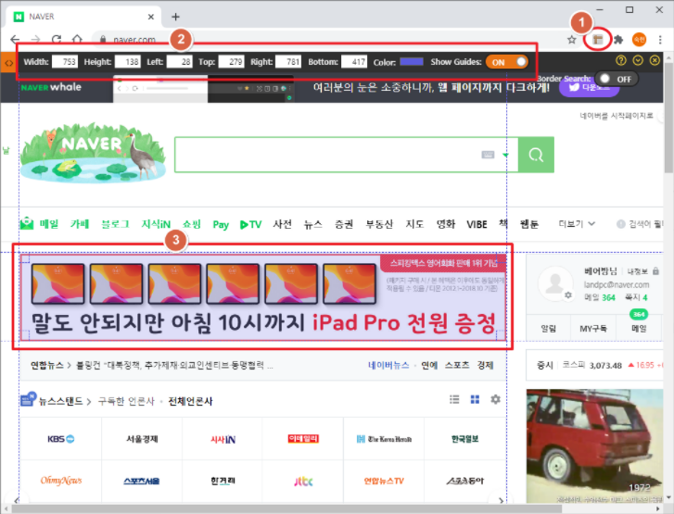Open the 알림 tab in profile box
Screen dimensions: 674x514
(549, 329)
